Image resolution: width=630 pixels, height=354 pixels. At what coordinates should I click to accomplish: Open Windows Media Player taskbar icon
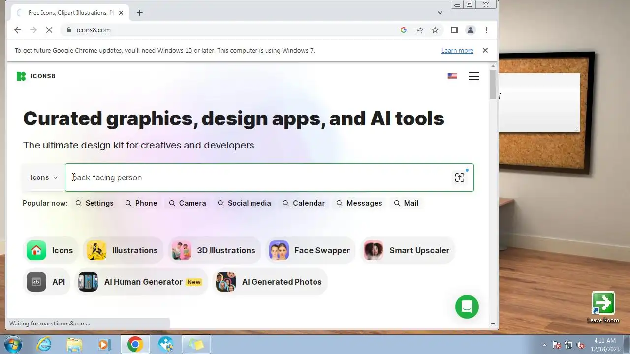point(104,344)
